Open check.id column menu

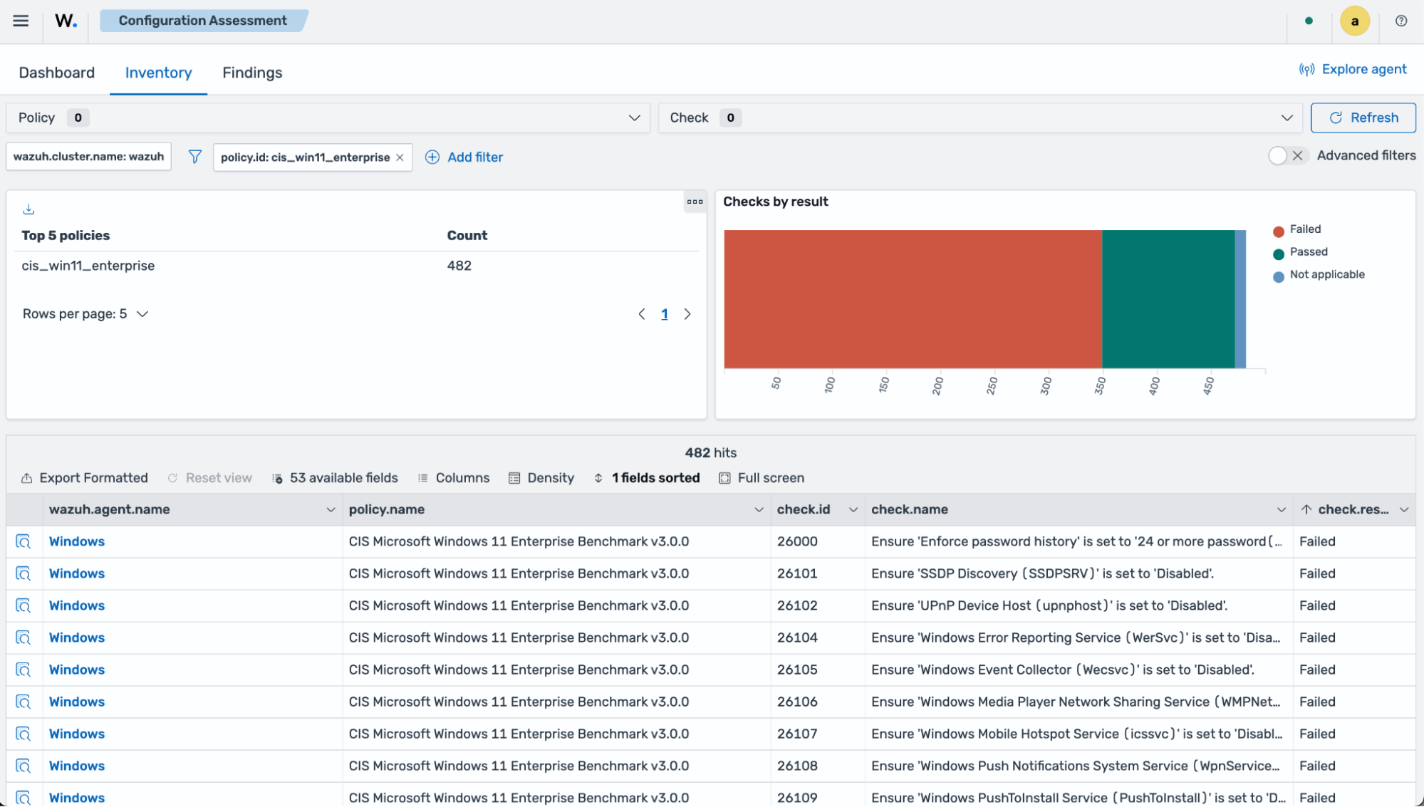(853, 510)
